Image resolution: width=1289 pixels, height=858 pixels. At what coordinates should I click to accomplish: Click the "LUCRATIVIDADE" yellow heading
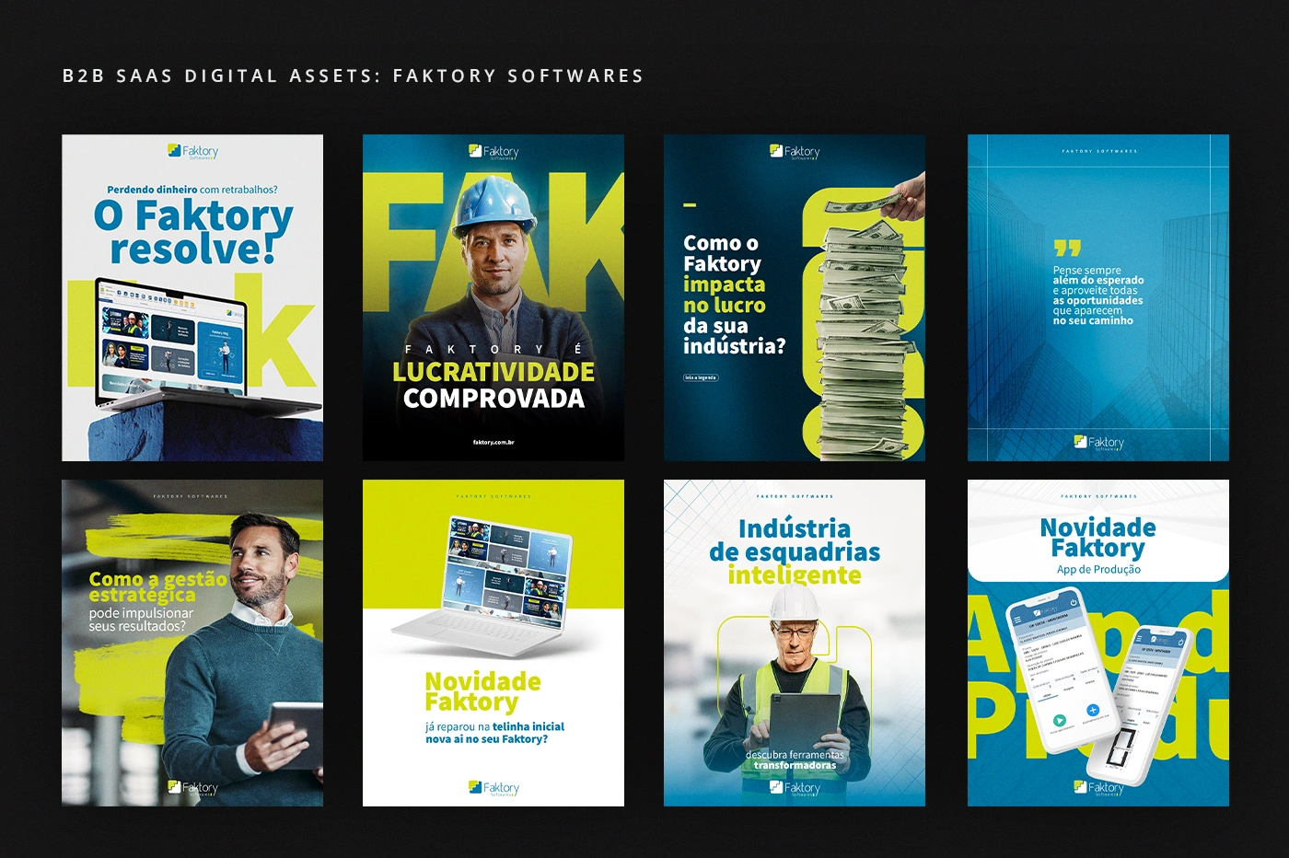494,372
